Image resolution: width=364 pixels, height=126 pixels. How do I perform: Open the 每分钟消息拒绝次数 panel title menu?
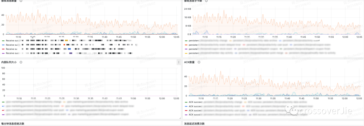click(x=13, y=124)
